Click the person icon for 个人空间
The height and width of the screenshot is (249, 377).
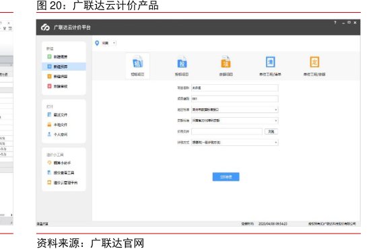point(49,135)
